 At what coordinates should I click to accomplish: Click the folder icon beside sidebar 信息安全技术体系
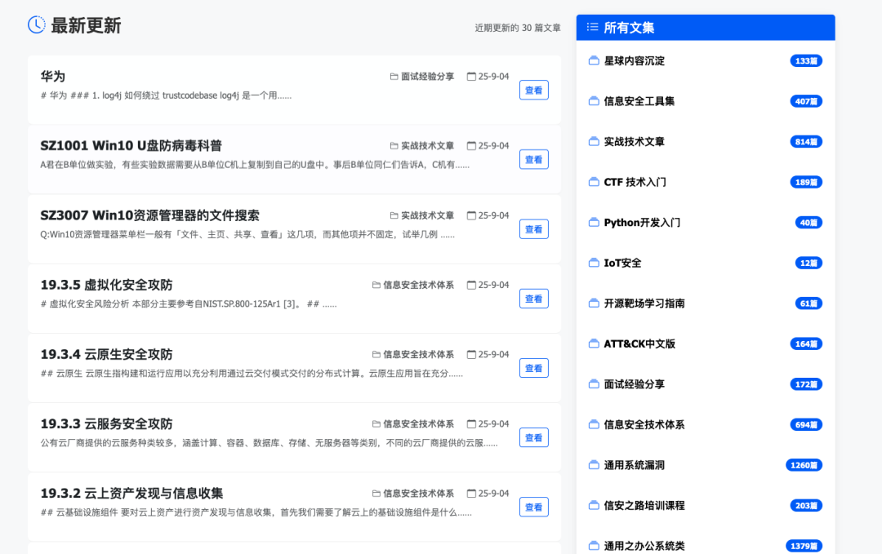(x=594, y=425)
